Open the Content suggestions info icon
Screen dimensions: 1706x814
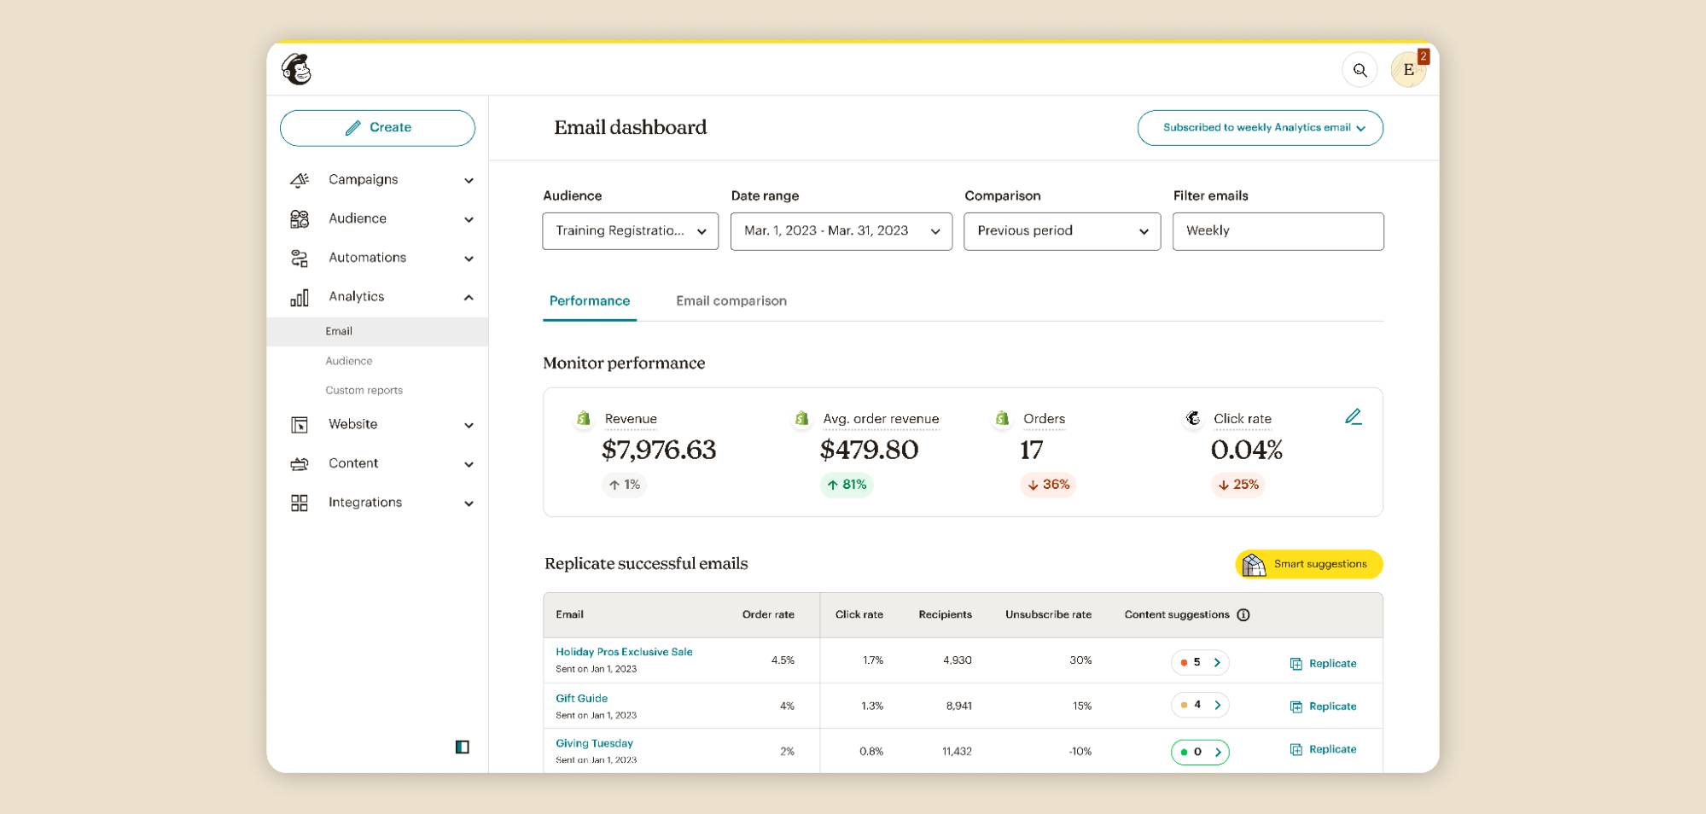click(1243, 614)
